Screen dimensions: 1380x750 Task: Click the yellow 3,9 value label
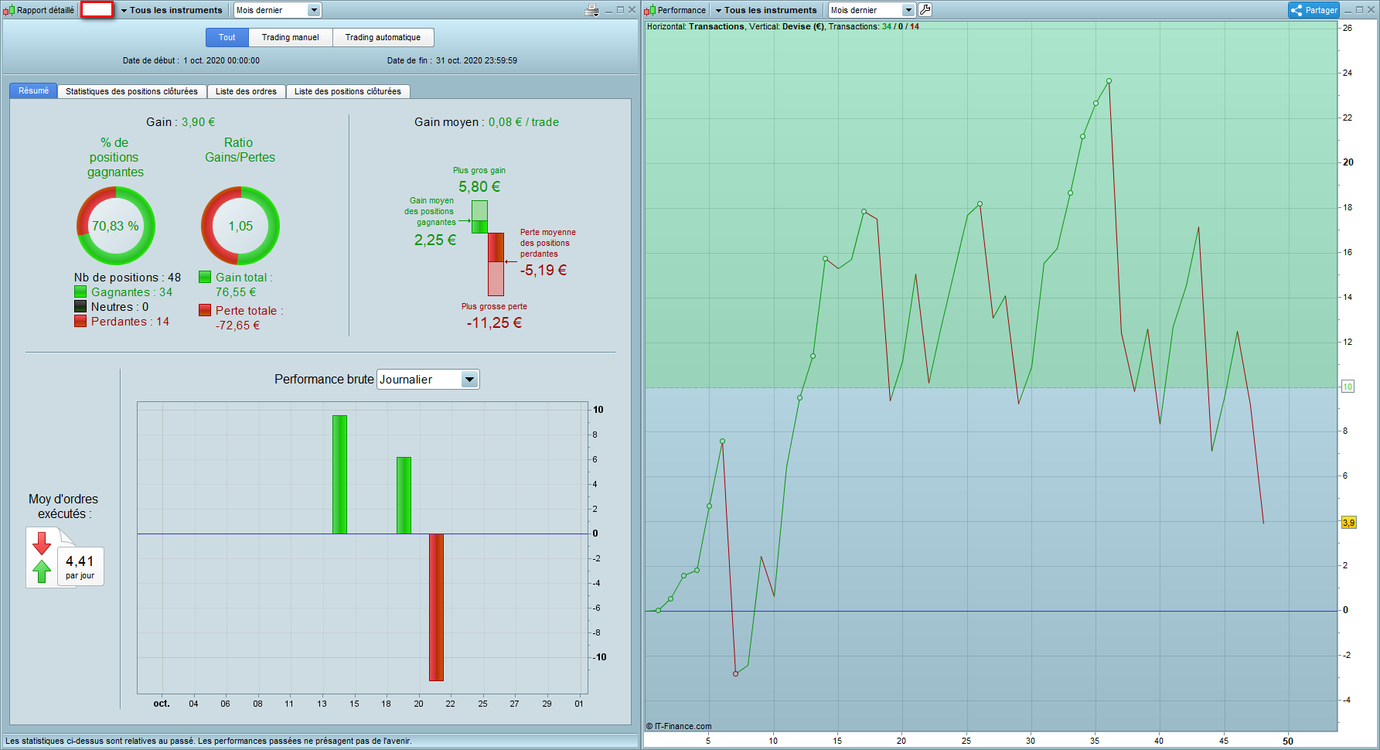point(1348,523)
